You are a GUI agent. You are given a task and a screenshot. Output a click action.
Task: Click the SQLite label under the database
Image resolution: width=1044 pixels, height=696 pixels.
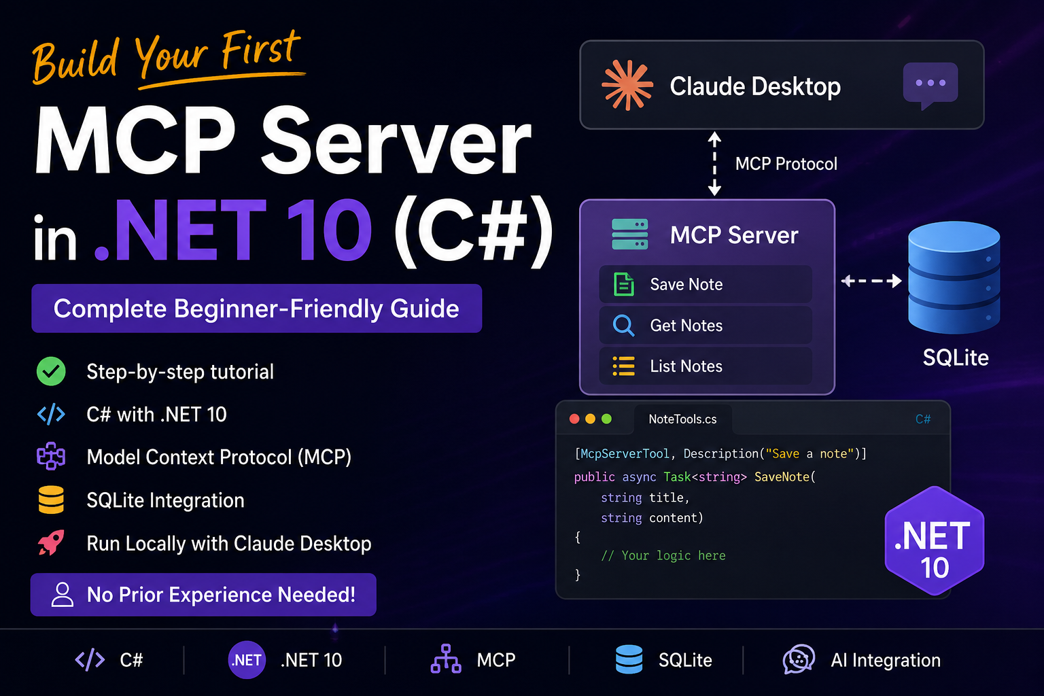955,358
